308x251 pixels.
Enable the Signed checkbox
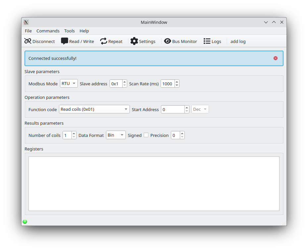(146, 135)
